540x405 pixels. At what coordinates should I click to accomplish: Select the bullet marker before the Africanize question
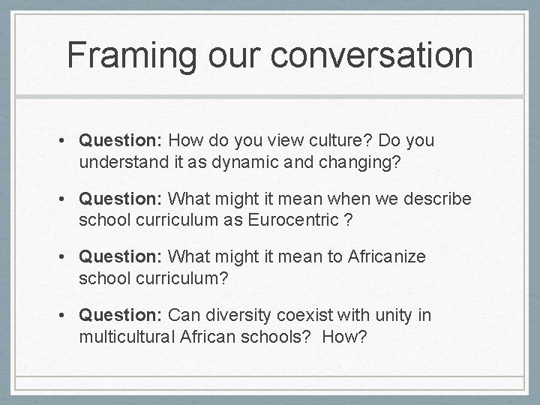click(61, 257)
